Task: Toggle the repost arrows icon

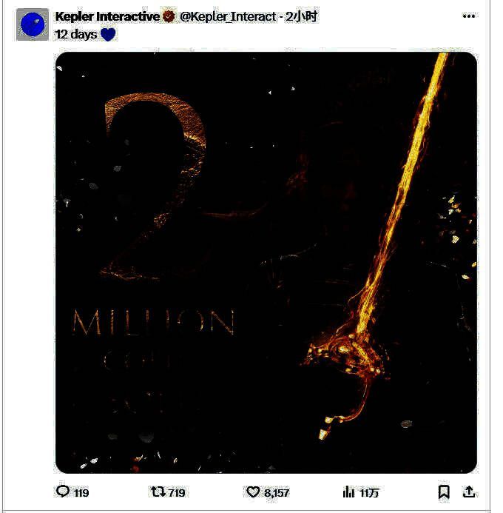Action: 158,492
